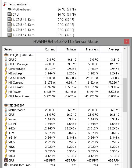
Task: Click the Core Voltage lightning bolt icon
Action: (x=6, y=69)
